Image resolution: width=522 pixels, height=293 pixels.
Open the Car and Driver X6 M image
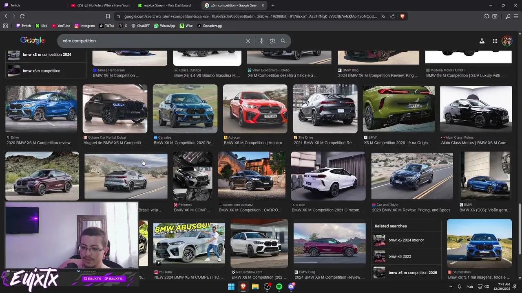pos(412,176)
